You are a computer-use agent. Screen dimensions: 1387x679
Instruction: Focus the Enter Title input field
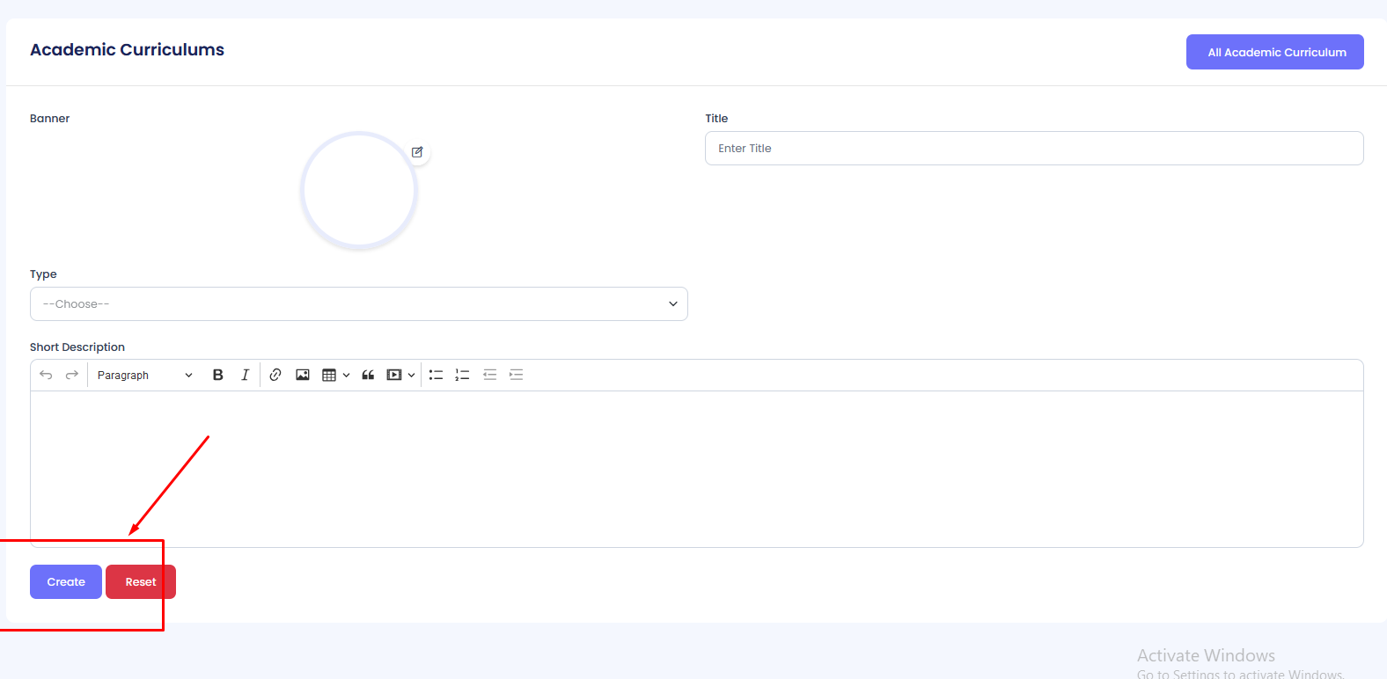1034,149
